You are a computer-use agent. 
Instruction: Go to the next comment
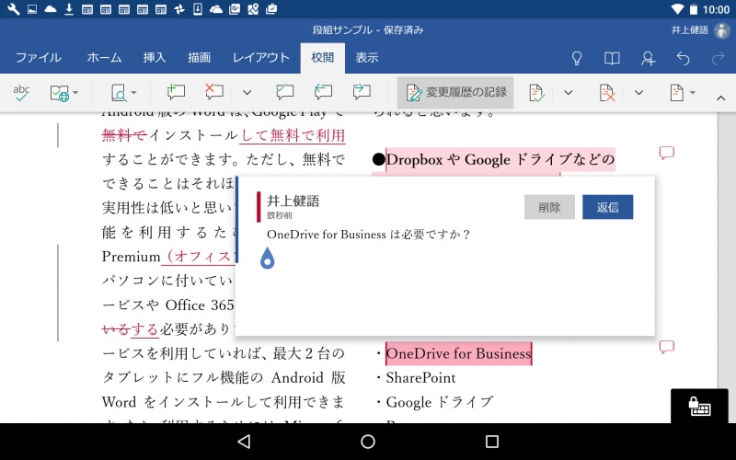point(362,92)
